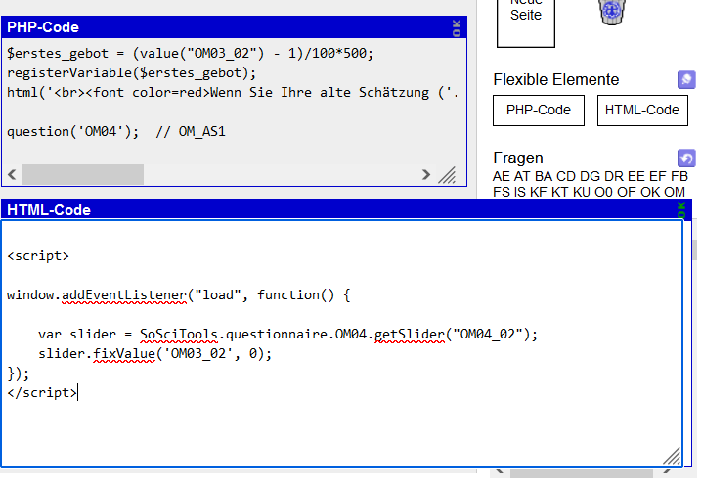Screen dimensions: 701x496
Task: Click SoSciTools in the slider line
Action: click(x=178, y=335)
